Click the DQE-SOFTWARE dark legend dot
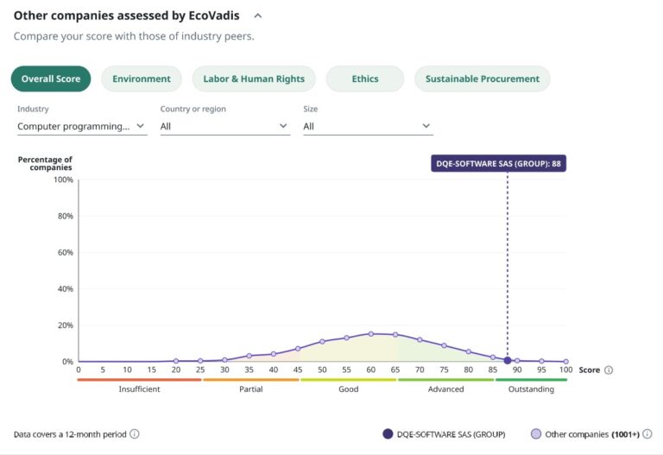 tap(388, 434)
